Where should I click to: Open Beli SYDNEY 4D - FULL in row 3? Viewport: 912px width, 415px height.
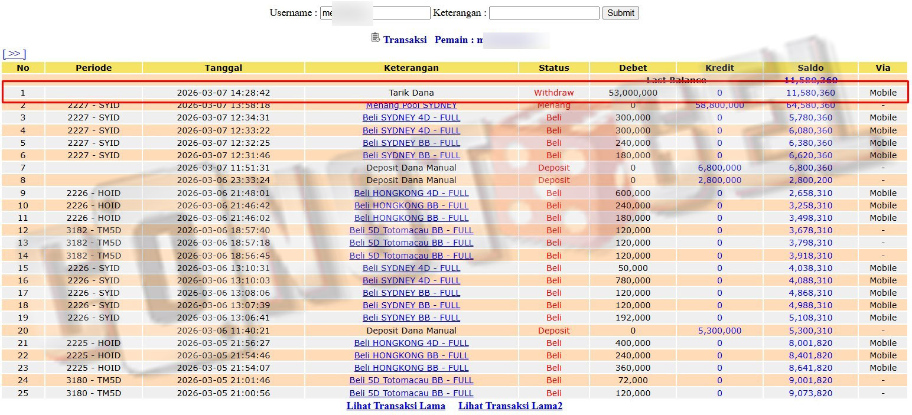pyautogui.click(x=411, y=117)
